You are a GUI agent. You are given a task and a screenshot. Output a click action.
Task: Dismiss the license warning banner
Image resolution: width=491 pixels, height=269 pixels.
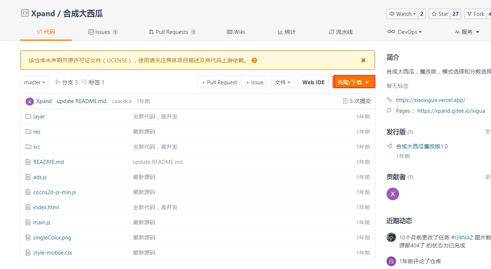click(363, 60)
